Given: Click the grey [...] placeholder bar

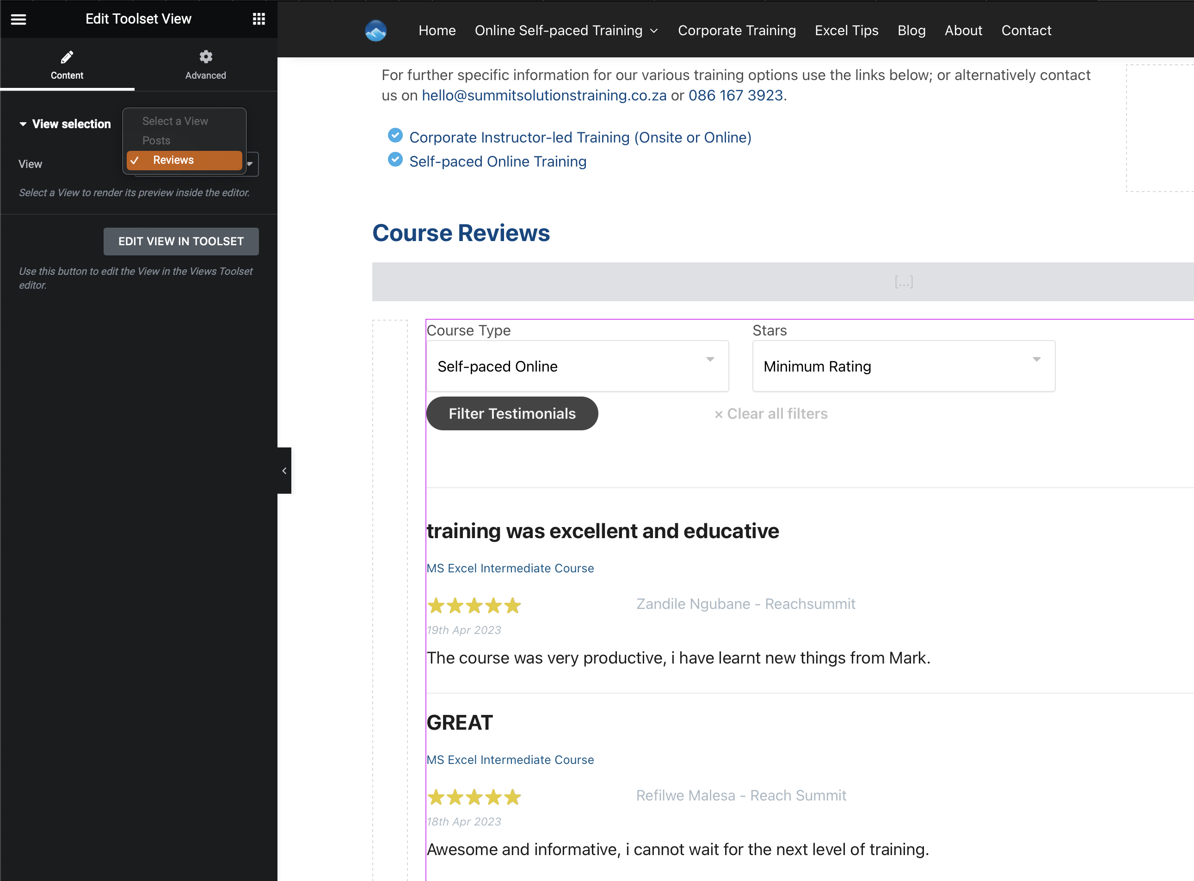Looking at the screenshot, I should (x=783, y=282).
